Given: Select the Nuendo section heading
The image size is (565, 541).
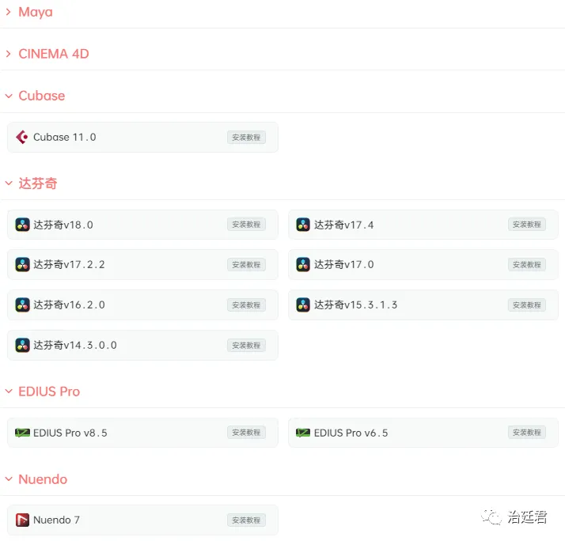Looking at the screenshot, I should click(43, 479).
